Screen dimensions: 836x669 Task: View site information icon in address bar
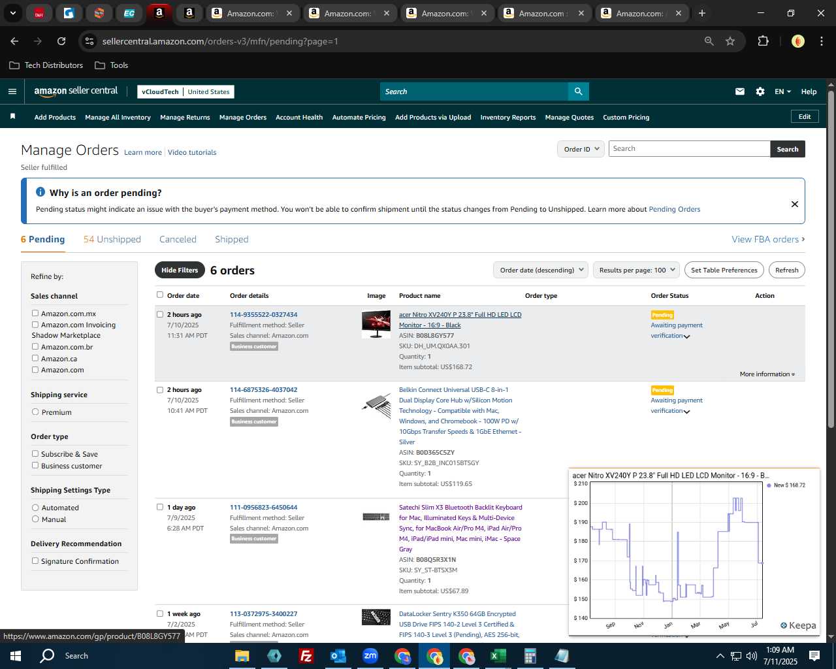pos(90,41)
